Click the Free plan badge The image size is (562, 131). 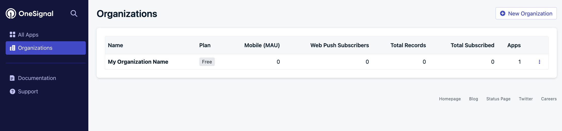tap(207, 62)
